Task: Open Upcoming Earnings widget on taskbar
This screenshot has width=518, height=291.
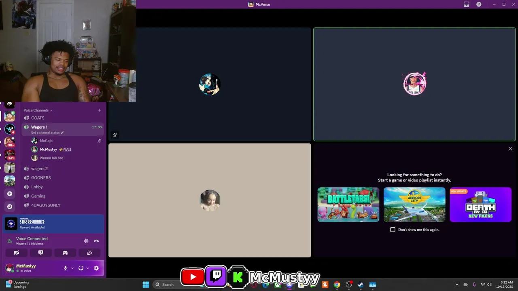Action: (17, 285)
